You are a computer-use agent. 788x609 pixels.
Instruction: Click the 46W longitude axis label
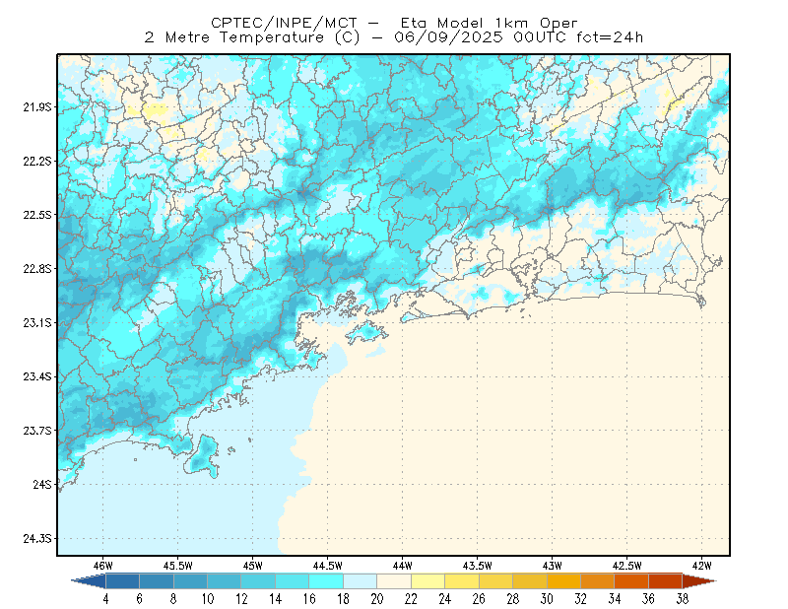tap(103, 566)
